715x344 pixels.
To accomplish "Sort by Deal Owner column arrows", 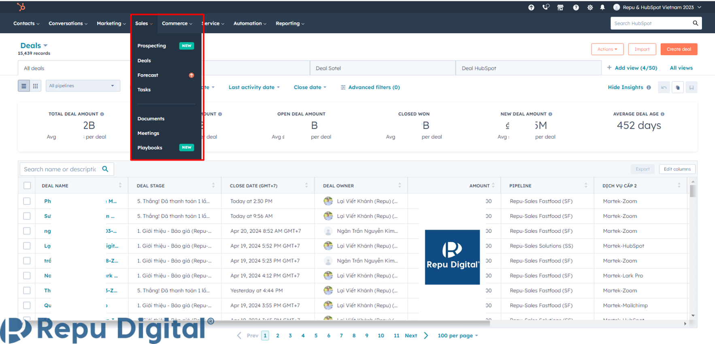I will (x=400, y=185).
